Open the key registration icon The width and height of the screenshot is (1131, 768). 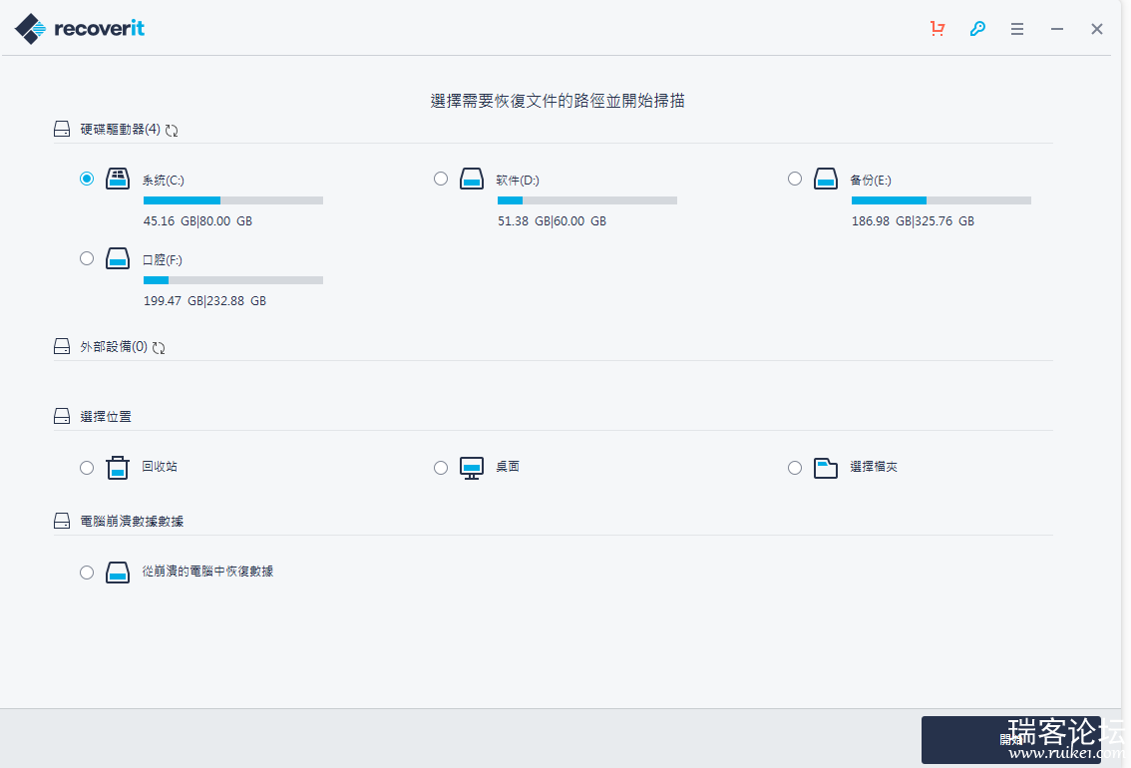[x=977, y=29]
